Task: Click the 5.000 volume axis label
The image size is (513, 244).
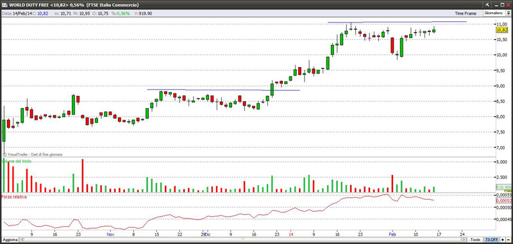Action: tap(502, 161)
